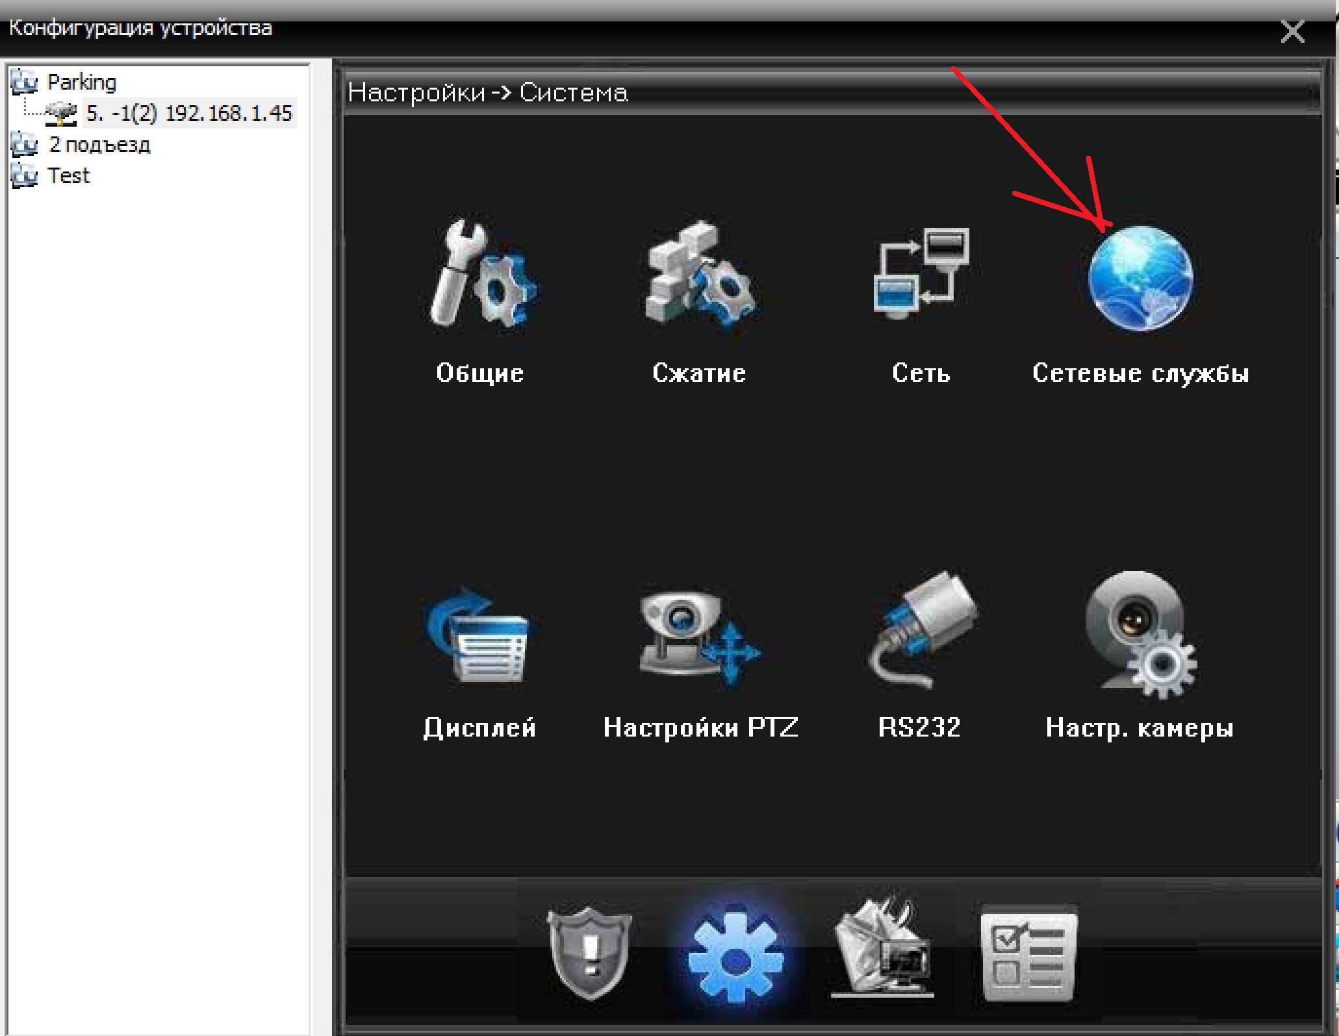Viewport: 1339px width, 1036px height.
Task: Open the management tools tab with the monitor icon
Action: 884,948
